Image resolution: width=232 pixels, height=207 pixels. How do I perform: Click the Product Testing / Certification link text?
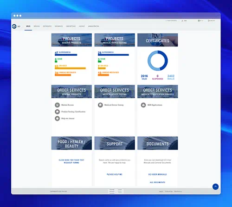click(73, 112)
